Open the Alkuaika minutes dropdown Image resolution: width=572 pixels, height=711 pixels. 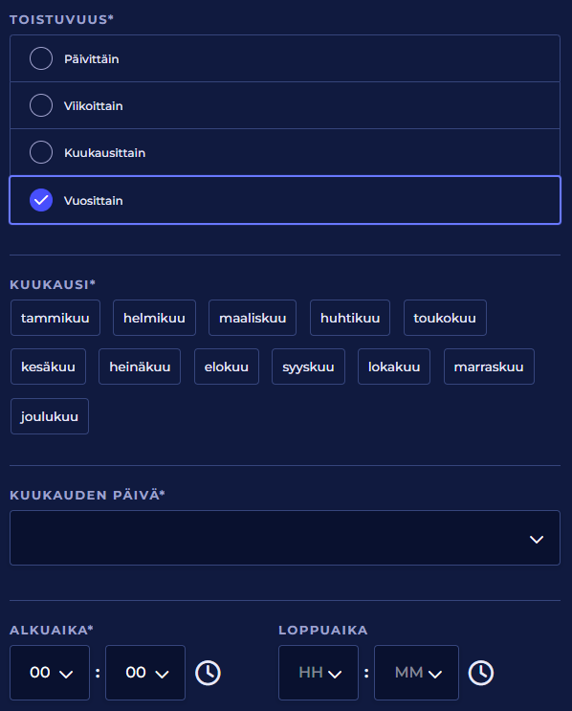[145, 673]
